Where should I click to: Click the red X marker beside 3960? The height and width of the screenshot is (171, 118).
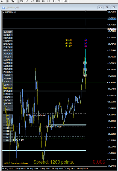(x=85, y=40)
